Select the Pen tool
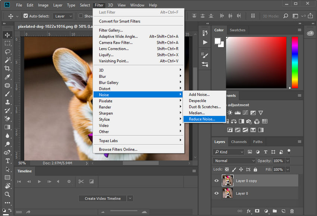 point(7,152)
